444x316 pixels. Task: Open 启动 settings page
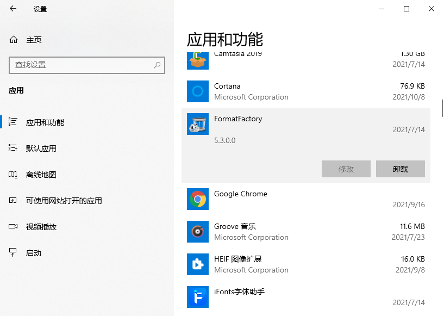[x=34, y=253]
